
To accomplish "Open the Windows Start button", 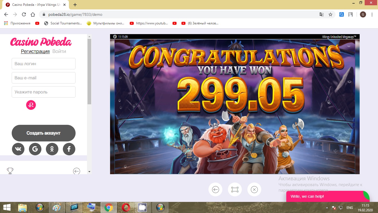I will coord(7,207).
